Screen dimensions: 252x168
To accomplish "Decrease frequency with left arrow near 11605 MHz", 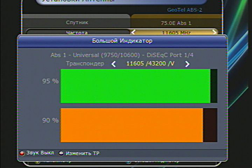I will (134, 32).
